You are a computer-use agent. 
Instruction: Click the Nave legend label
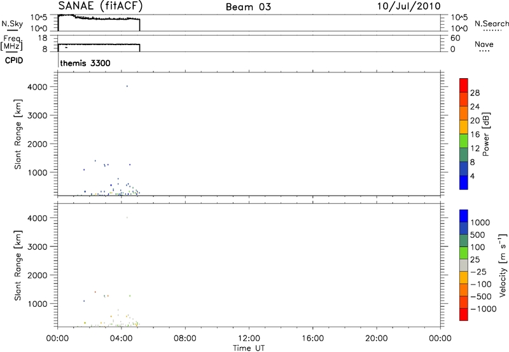pos(484,44)
